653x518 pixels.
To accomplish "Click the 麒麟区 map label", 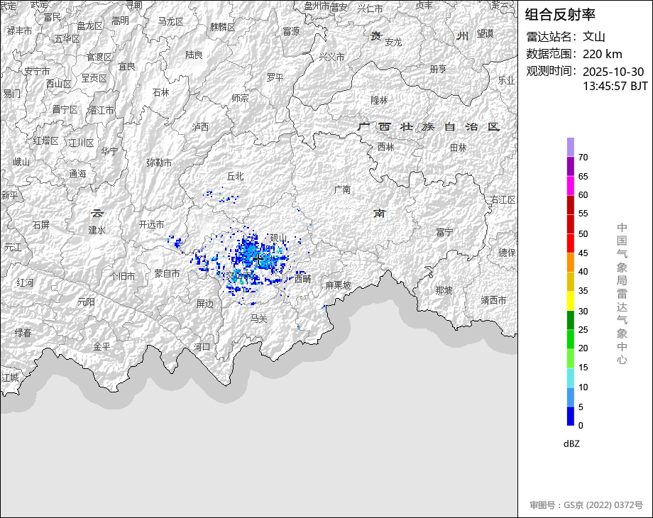I will (223, 27).
